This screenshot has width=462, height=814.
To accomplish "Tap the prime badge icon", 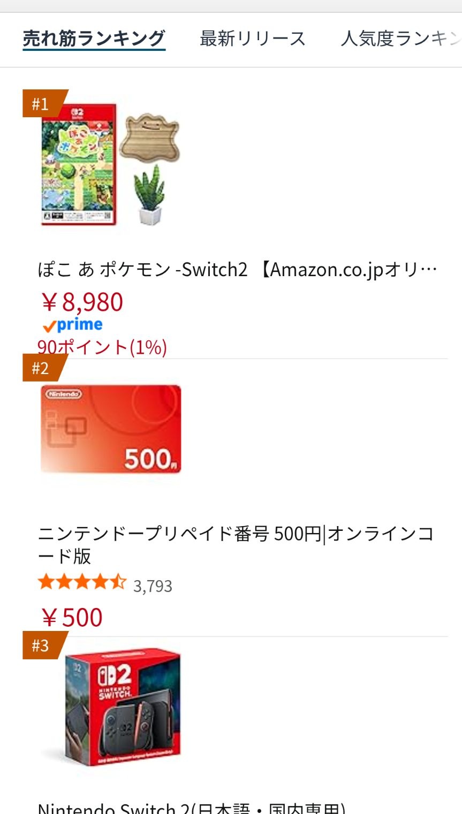I will (73, 325).
